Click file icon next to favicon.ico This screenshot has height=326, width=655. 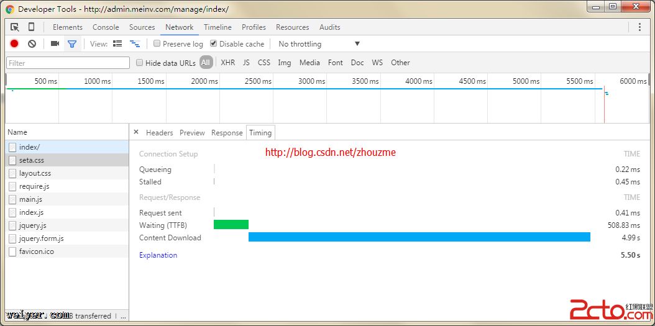12,251
